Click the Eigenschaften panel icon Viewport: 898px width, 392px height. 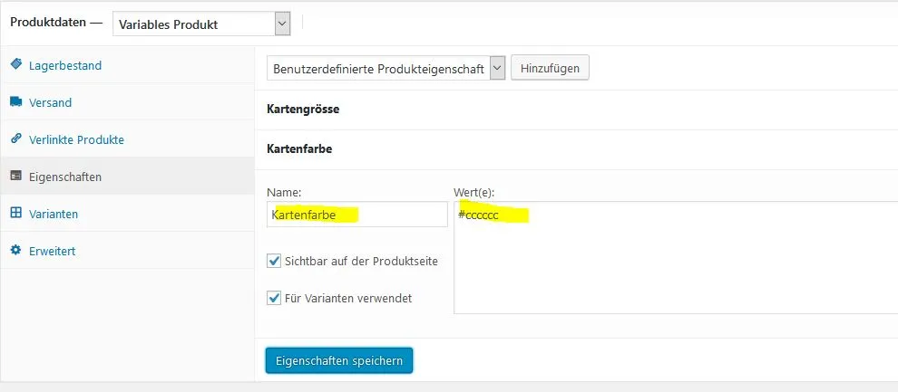pos(16,176)
